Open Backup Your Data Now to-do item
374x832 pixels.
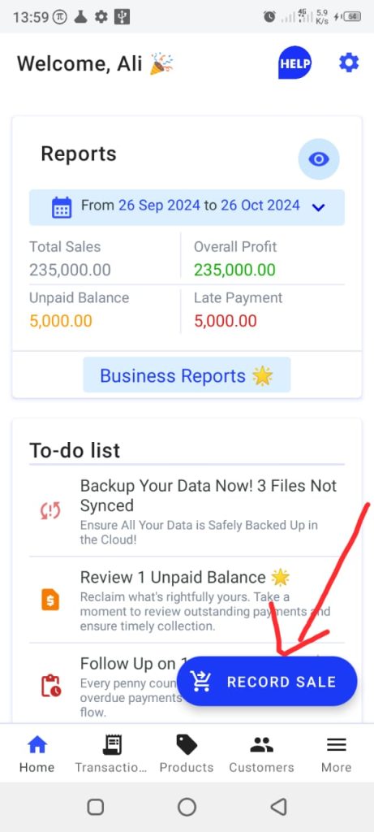(x=187, y=512)
